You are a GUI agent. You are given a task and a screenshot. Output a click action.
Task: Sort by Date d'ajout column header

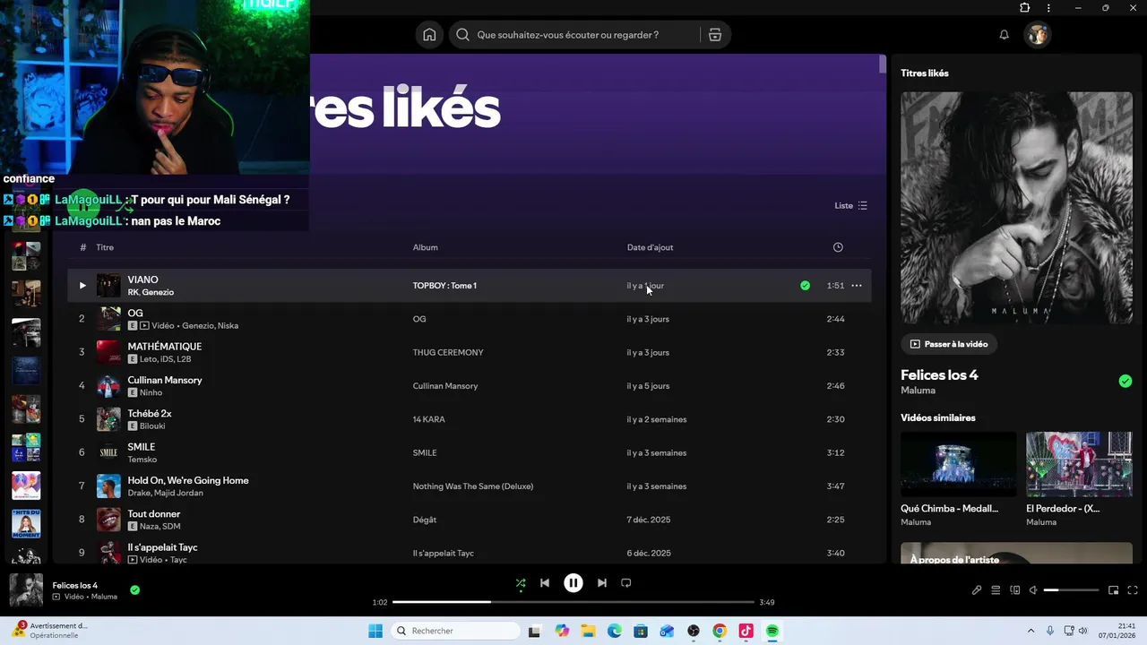pyautogui.click(x=650, y=247)
